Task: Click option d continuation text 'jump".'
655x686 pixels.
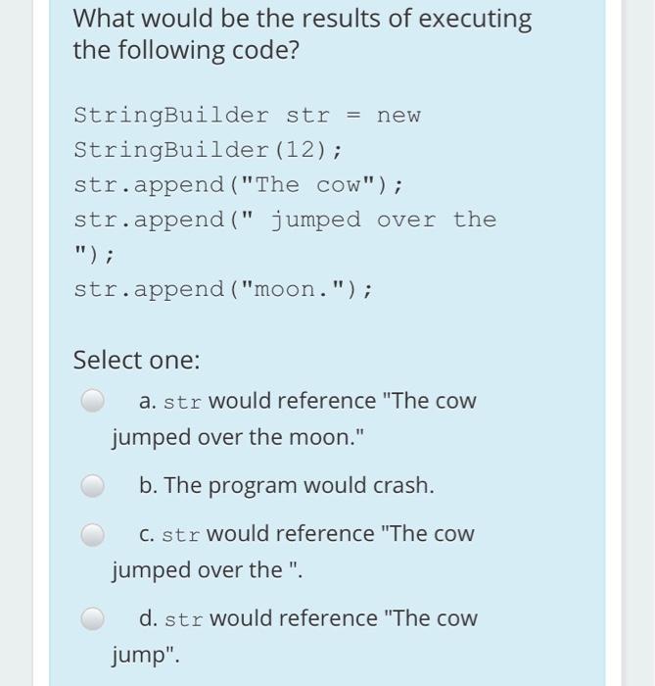Action: 146,655
